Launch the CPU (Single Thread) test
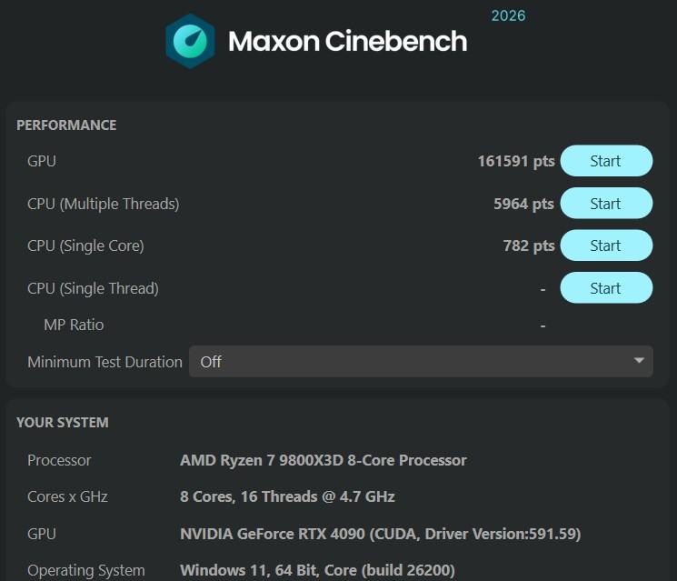 (605, 288)
